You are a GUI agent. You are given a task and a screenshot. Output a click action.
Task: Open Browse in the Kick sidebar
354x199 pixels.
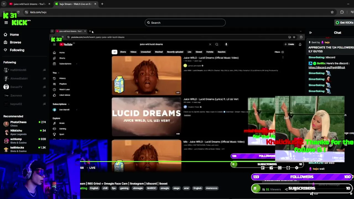[x=12, y=42]
